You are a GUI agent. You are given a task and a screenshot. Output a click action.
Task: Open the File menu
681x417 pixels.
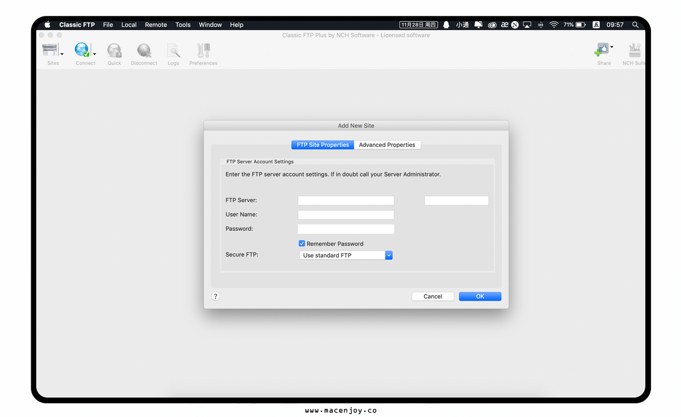tap(108, 25)
